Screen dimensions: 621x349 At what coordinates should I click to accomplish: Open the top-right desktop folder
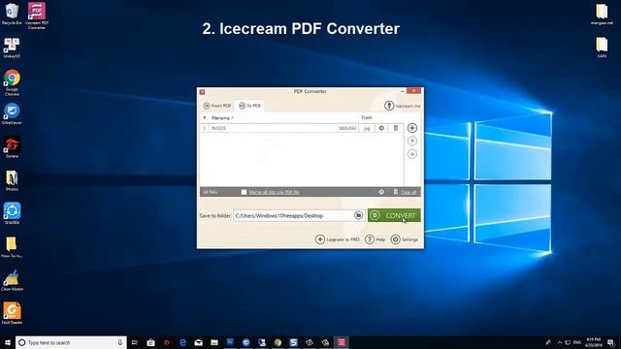click(x=602, y=15)
